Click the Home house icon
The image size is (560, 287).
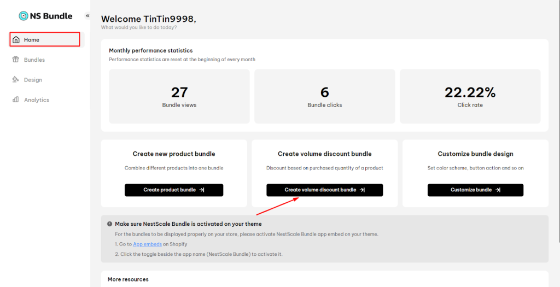(16, 39)
